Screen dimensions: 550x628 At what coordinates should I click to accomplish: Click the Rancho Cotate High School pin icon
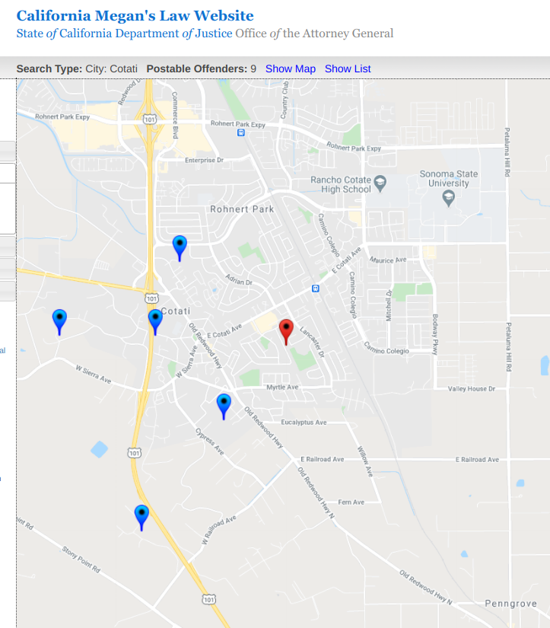tap(381, 183)
